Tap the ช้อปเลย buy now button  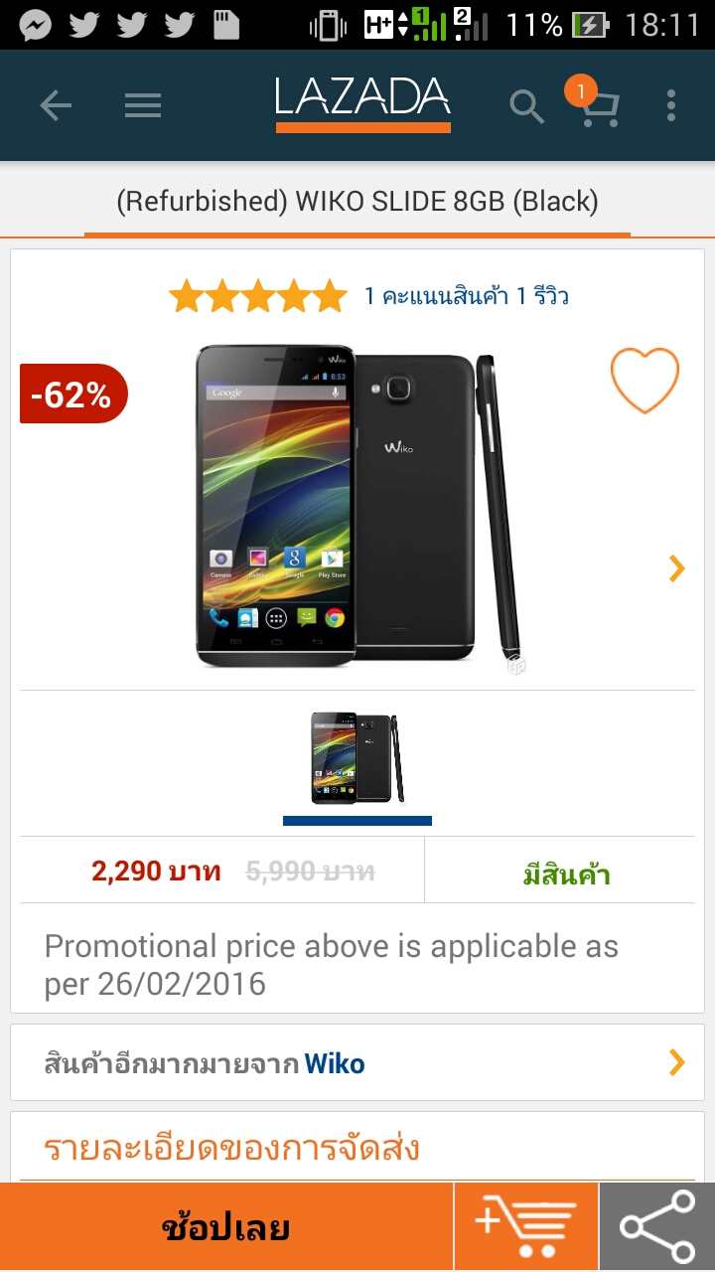click(226, 1226)
